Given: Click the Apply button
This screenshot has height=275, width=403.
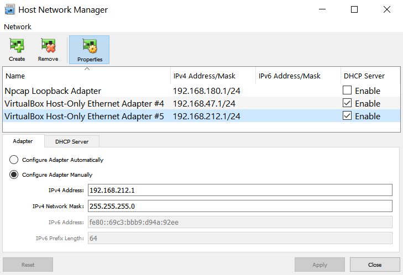Looking at the screenshot, I should pos(320,265).
